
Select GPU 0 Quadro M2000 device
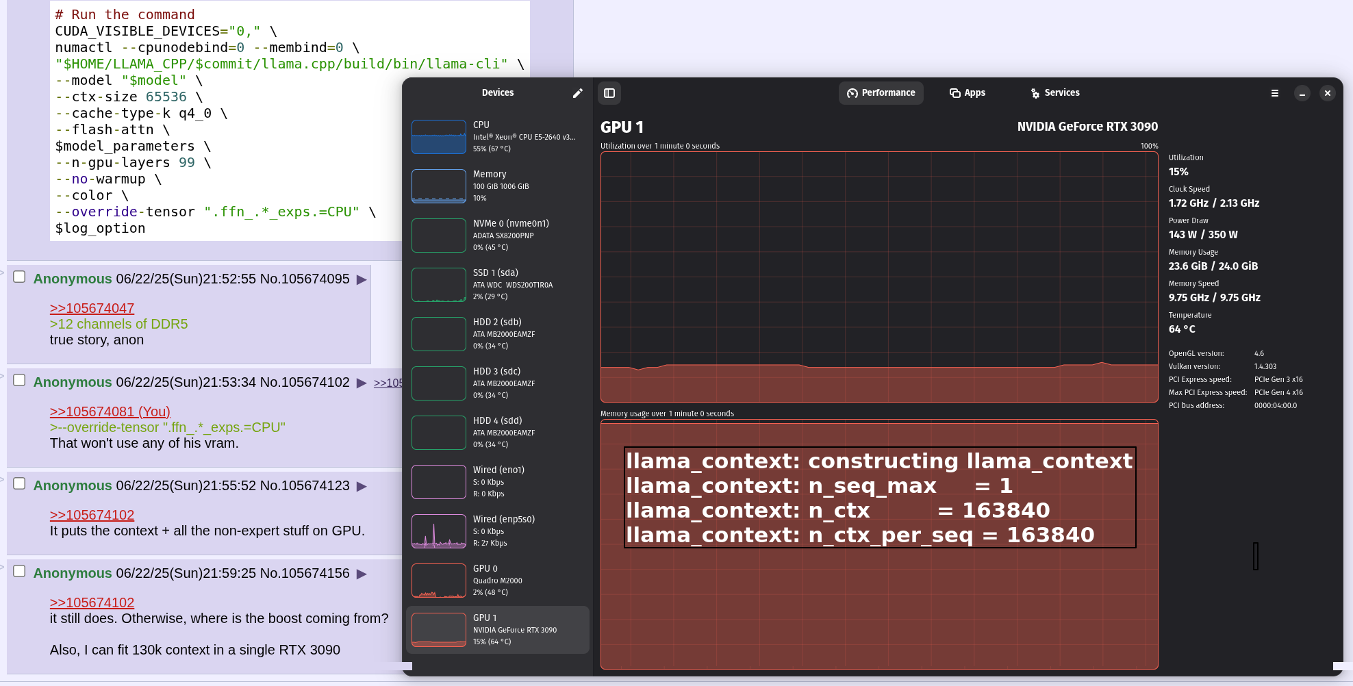[498, 581]
